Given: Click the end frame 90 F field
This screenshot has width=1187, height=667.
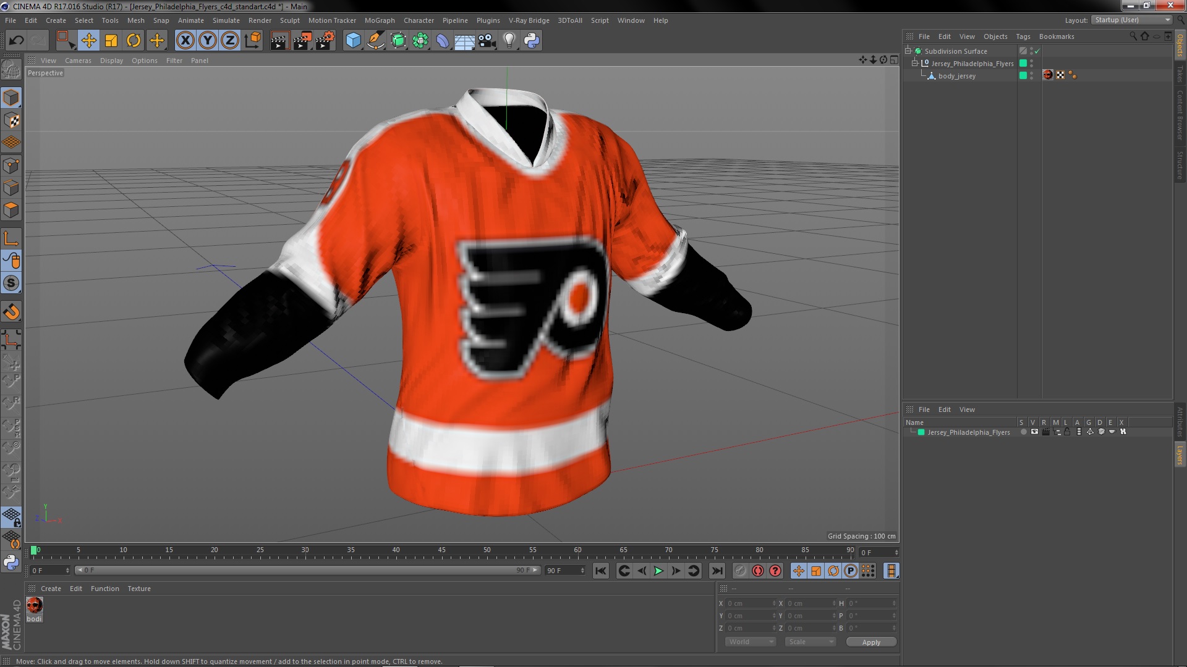Looking at the screenshot, I should [x=564, y=571].
